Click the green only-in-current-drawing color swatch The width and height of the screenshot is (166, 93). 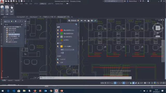coord(61,34)
